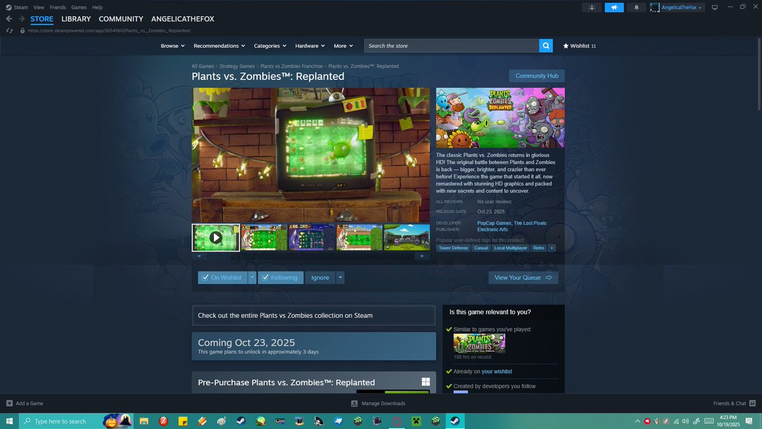Select the Tower Defense tag
This screenshot has height=429, width=762.
point(453,248)
